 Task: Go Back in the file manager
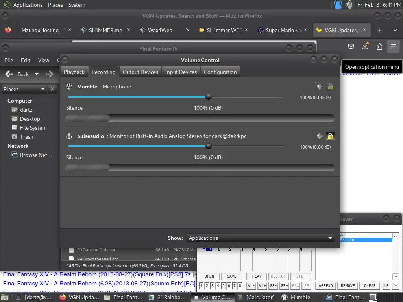[17, 74]
